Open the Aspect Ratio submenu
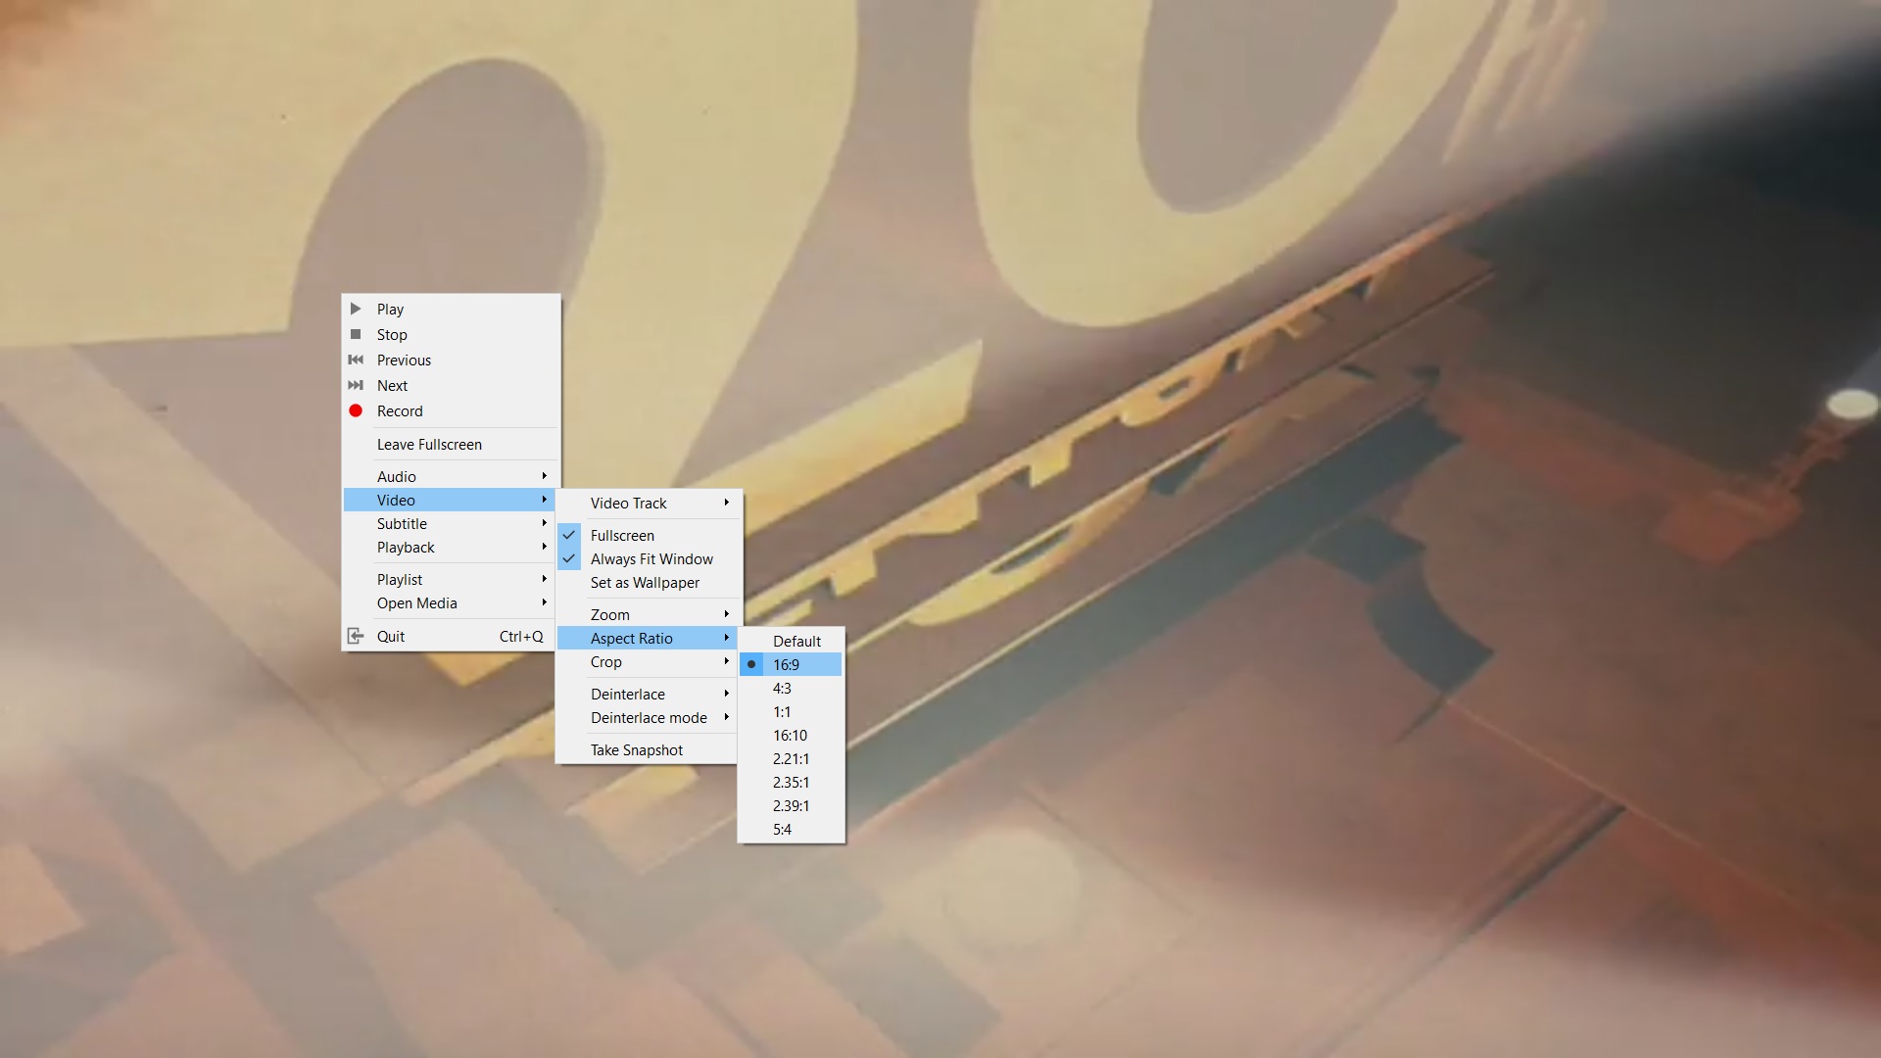 (647, 638)
